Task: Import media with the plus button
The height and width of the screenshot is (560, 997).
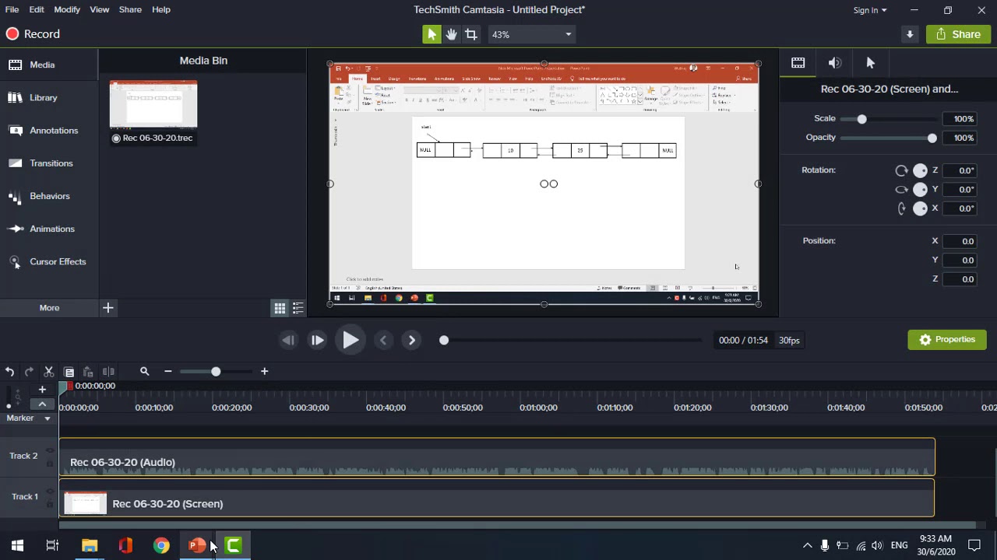Action: (108, 308)
